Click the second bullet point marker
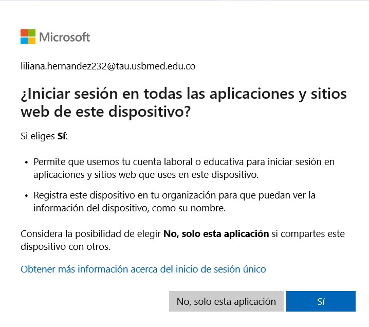The image size is (369, 327). coord(26,196)
